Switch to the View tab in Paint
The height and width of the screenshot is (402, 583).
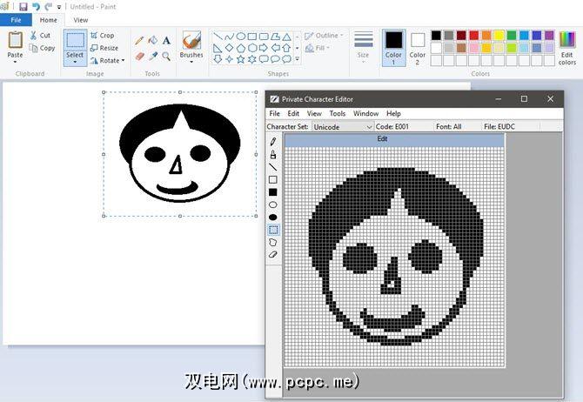[81, 20]
